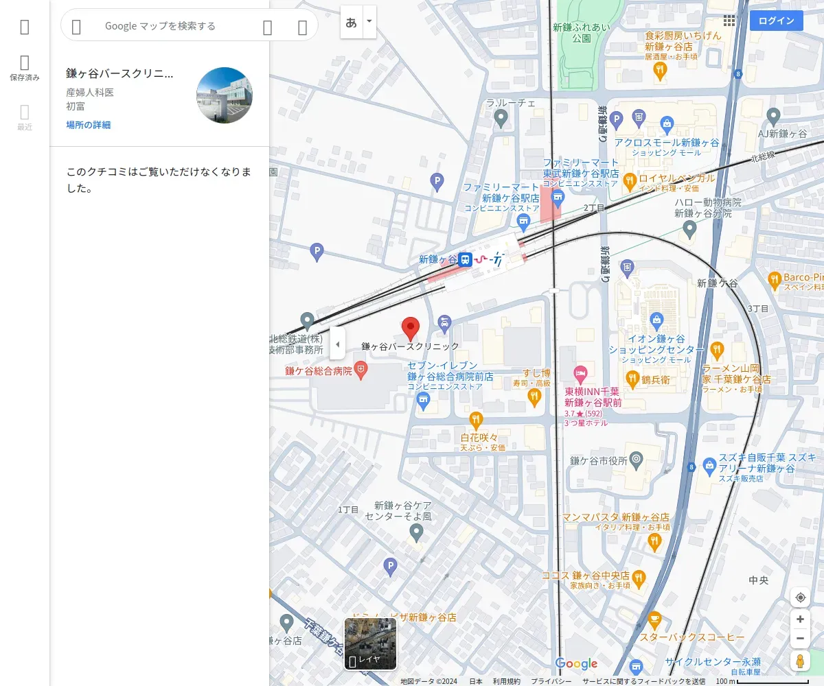Click the 新鎌ヶ谷 train station icon
The image size is (824, 686).
[x=466, y=259]
